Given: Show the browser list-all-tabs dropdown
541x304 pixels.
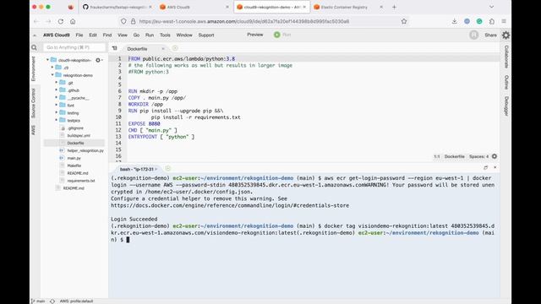Looking at the screenshot, I should (491, 7).
